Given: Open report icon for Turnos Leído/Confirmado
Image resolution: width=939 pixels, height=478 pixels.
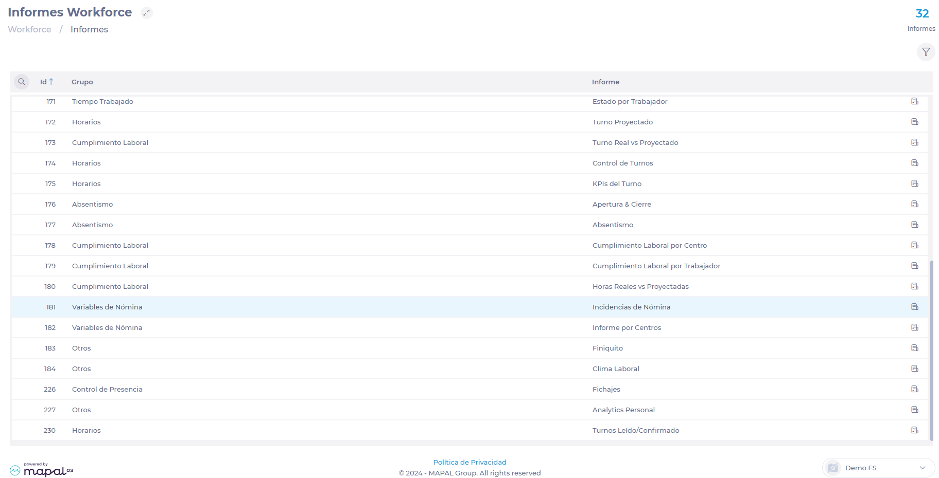Looking at the screenshot, I should coord(914,430).
